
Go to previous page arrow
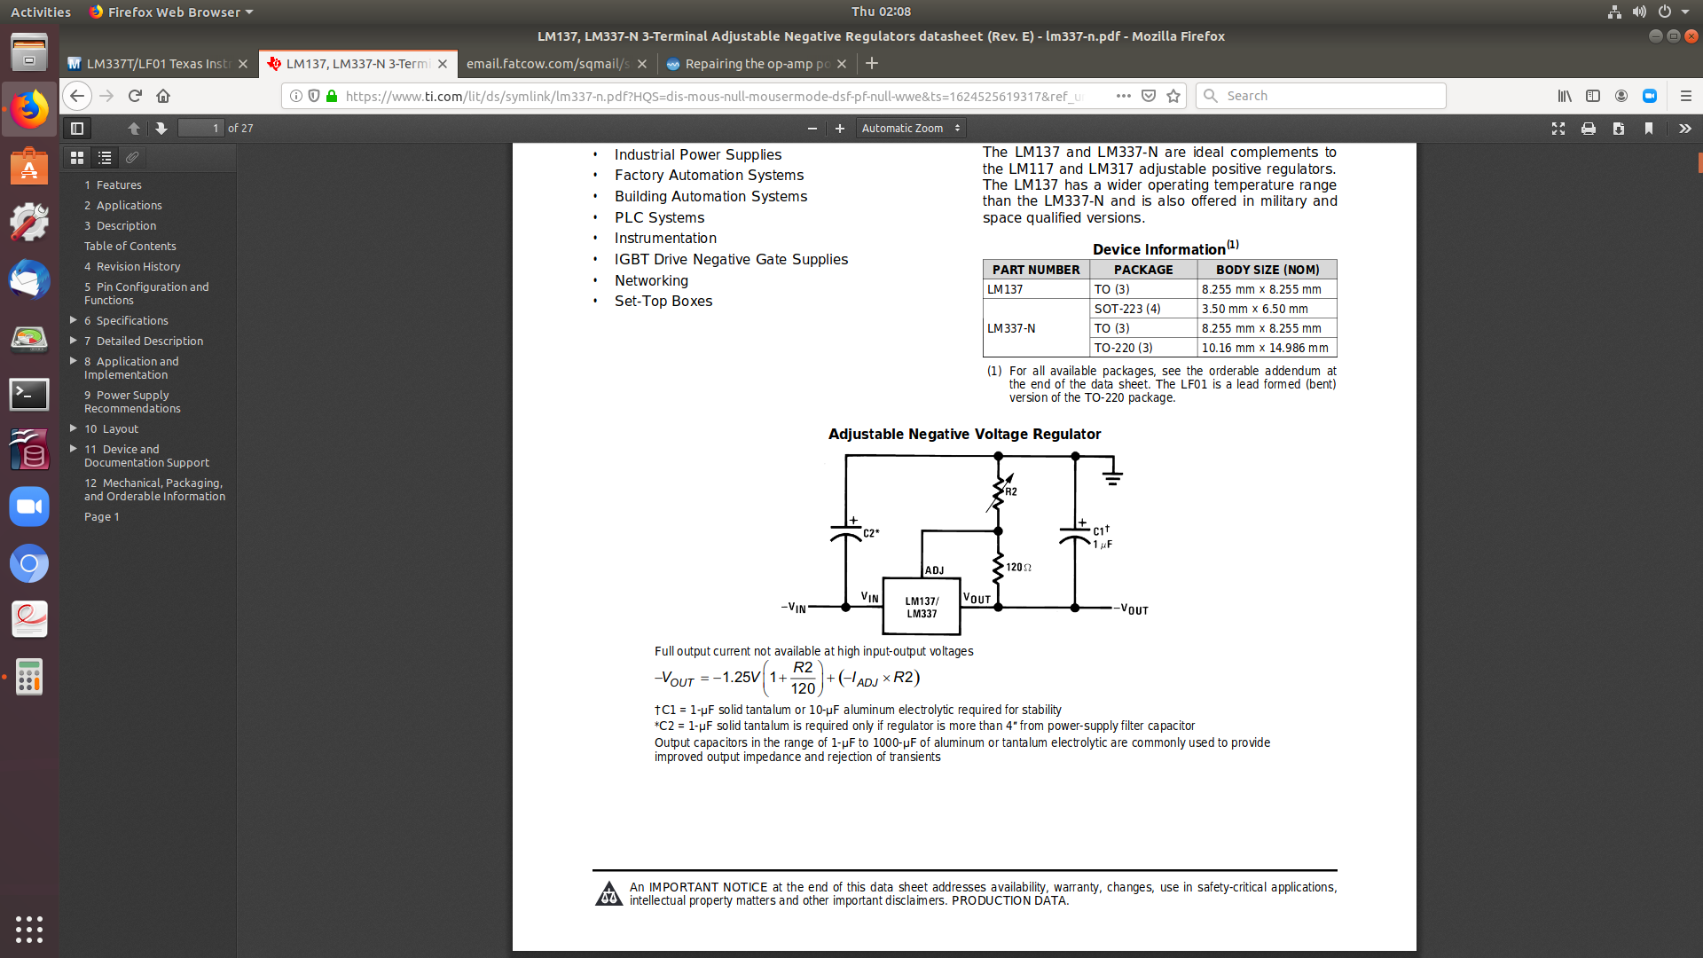pos(134,129)
